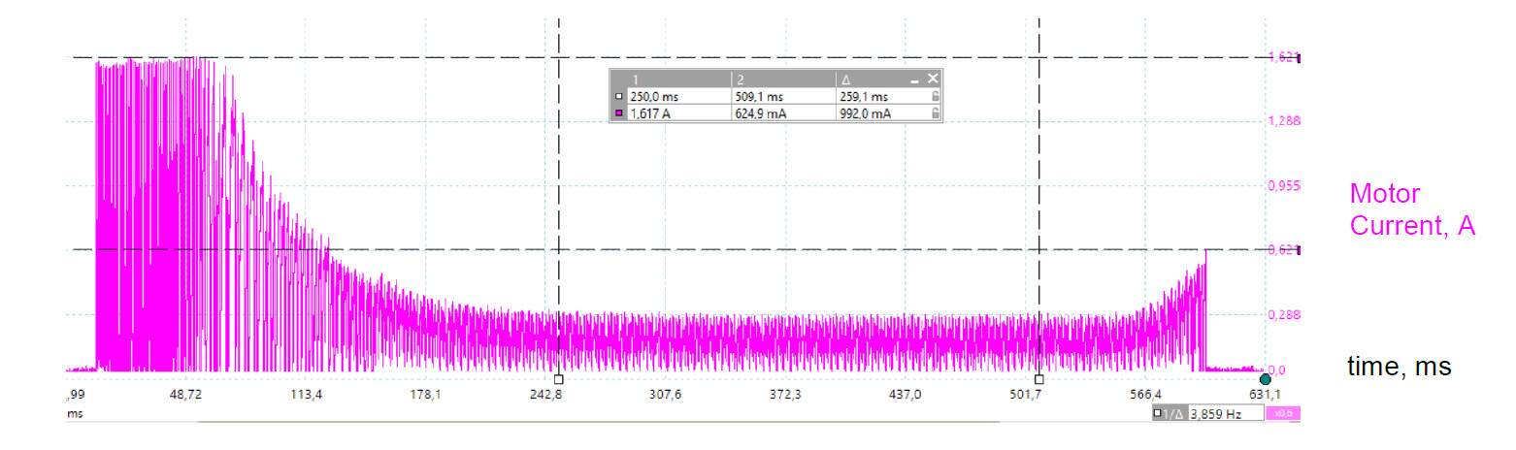Click the magenta channel marker in legend
Screen dimensions: 1516x450
(x=619, y=113)
